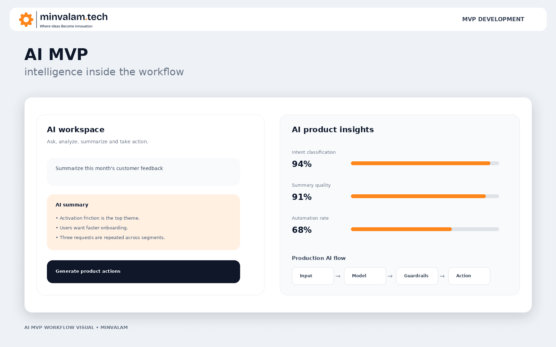The image size is (556, 347).
Task: Click the Intent classification progress bar
Action: pos(425,163)
